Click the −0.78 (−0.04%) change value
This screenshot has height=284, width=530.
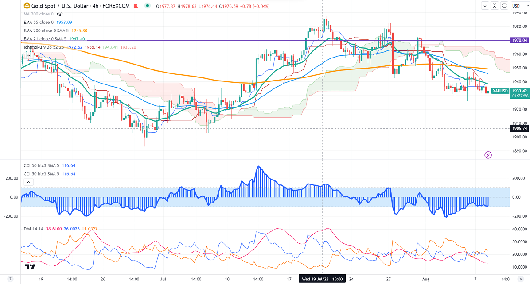(255, 6)
